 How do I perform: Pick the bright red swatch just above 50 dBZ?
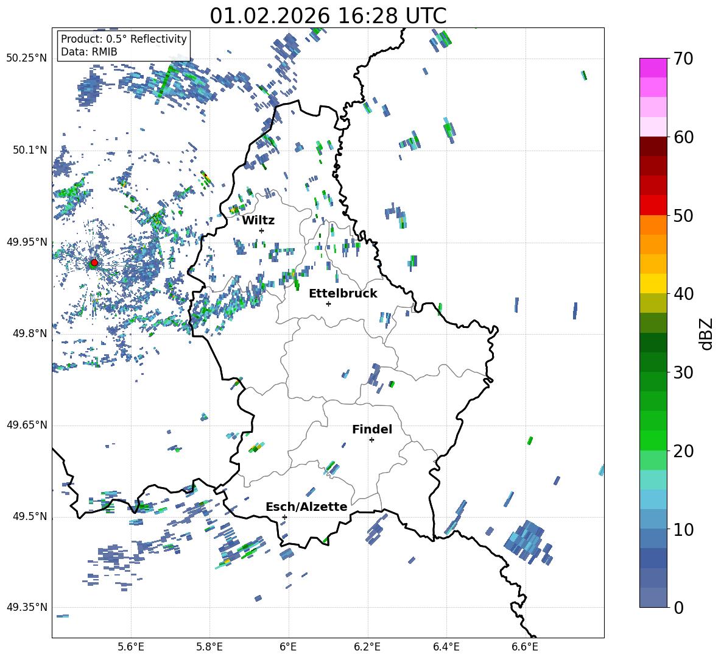click(x=653, y=205)
